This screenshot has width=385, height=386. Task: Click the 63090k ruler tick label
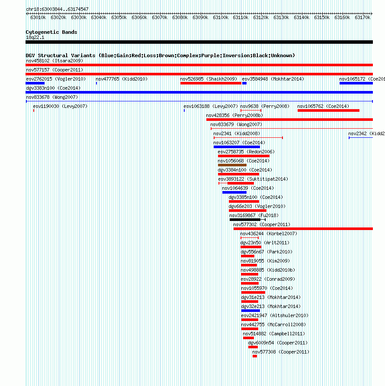coord(200,18)
